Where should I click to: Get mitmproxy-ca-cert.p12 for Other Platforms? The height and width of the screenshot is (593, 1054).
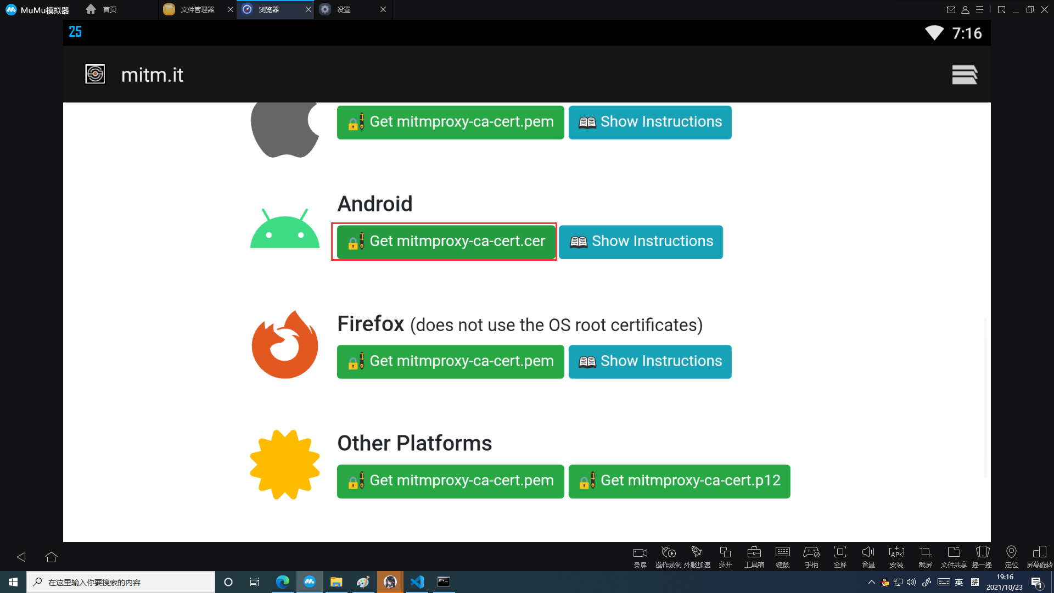pyautogui.click(x=679, y=481)
